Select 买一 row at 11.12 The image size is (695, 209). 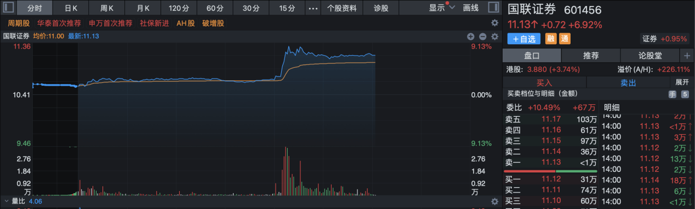[x=551, y=180]
